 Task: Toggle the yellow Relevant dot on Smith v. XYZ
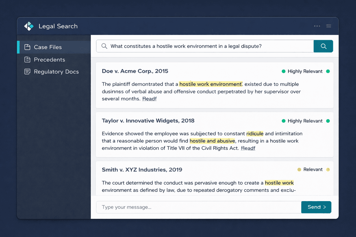click(299, 170)
